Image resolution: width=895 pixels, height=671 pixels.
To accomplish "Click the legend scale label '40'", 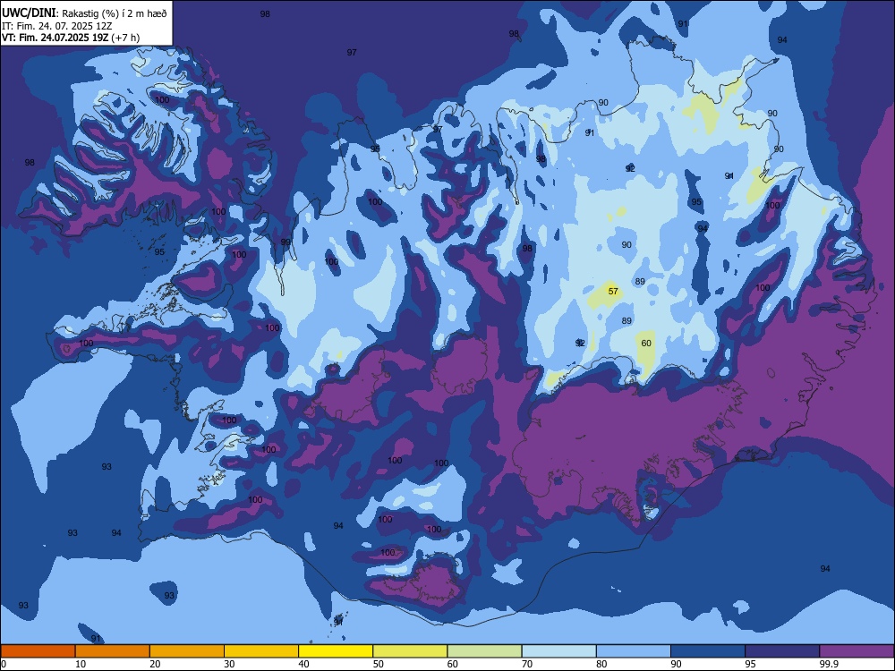I will coord(303,664).
